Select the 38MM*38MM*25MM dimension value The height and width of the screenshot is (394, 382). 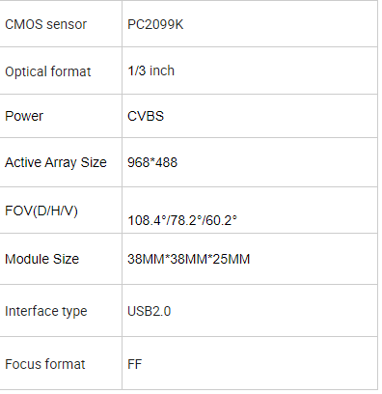click(188, 259)
